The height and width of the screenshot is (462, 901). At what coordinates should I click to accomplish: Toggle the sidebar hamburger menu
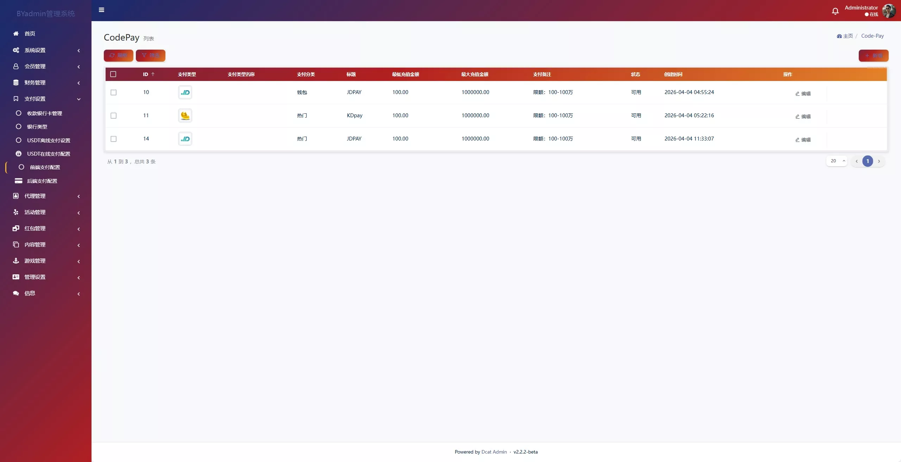pos(101,10)
